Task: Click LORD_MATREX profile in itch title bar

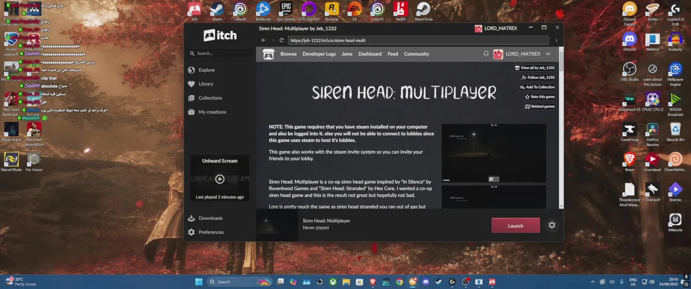Action: point(496,28)
